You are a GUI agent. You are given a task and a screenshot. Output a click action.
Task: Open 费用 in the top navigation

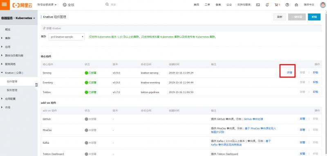[196, 4]
